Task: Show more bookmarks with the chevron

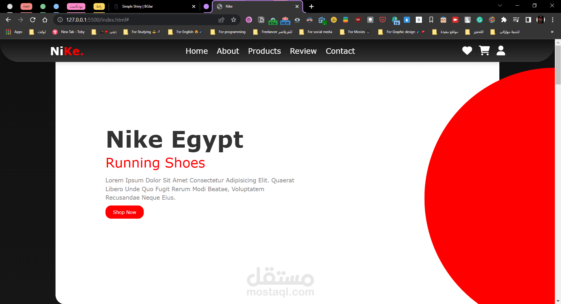Action: click(x=552, y=32)
